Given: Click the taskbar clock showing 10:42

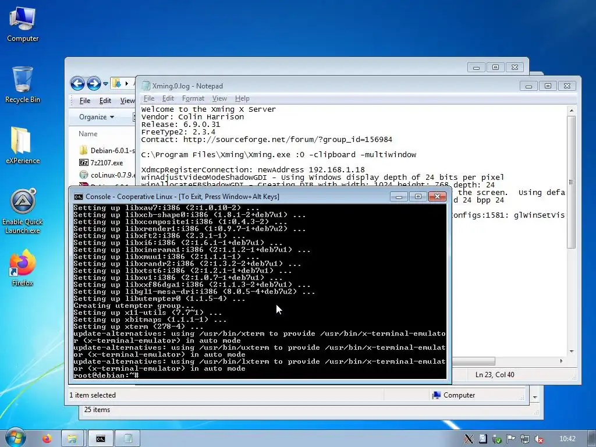Looking at the screenshot, I should pos(567,439).
